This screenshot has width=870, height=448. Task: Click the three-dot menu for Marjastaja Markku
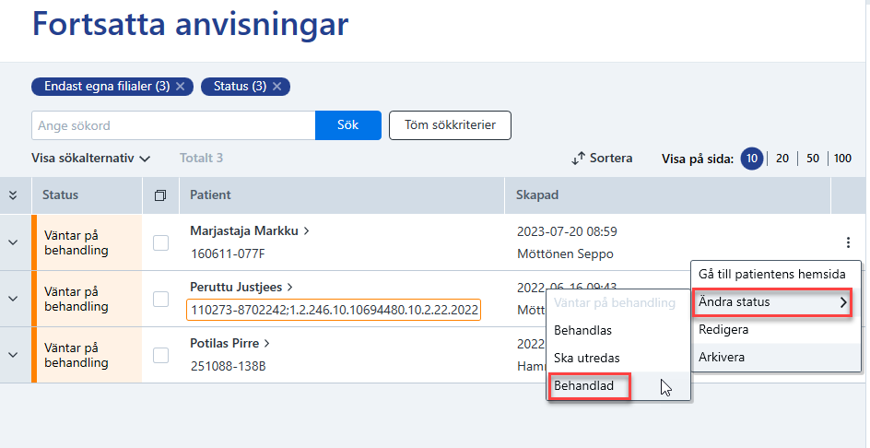(x=848, y=242)
